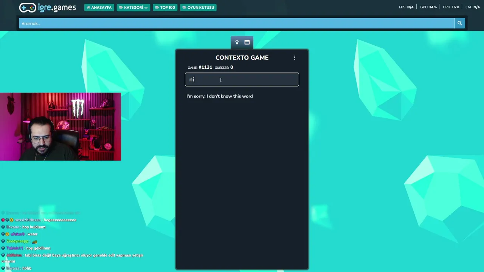Click the FPS N/A indicator

pos(406,7)
